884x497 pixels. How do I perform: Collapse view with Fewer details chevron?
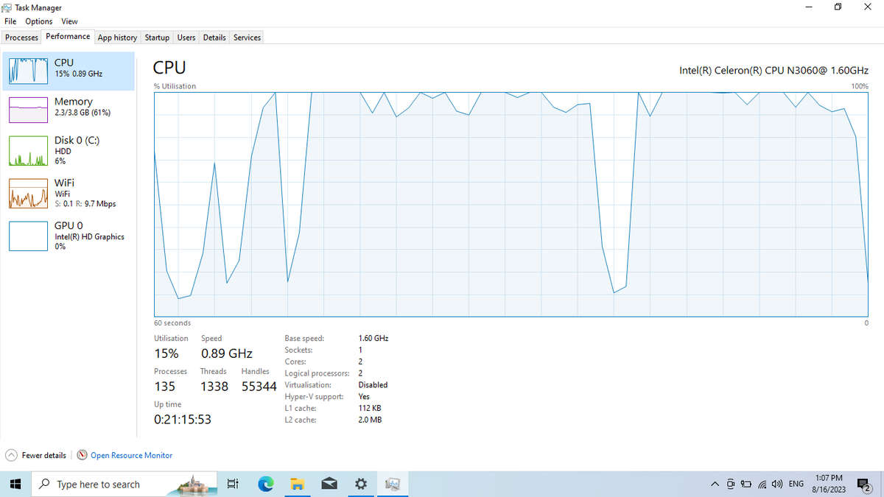coord(12,455)
